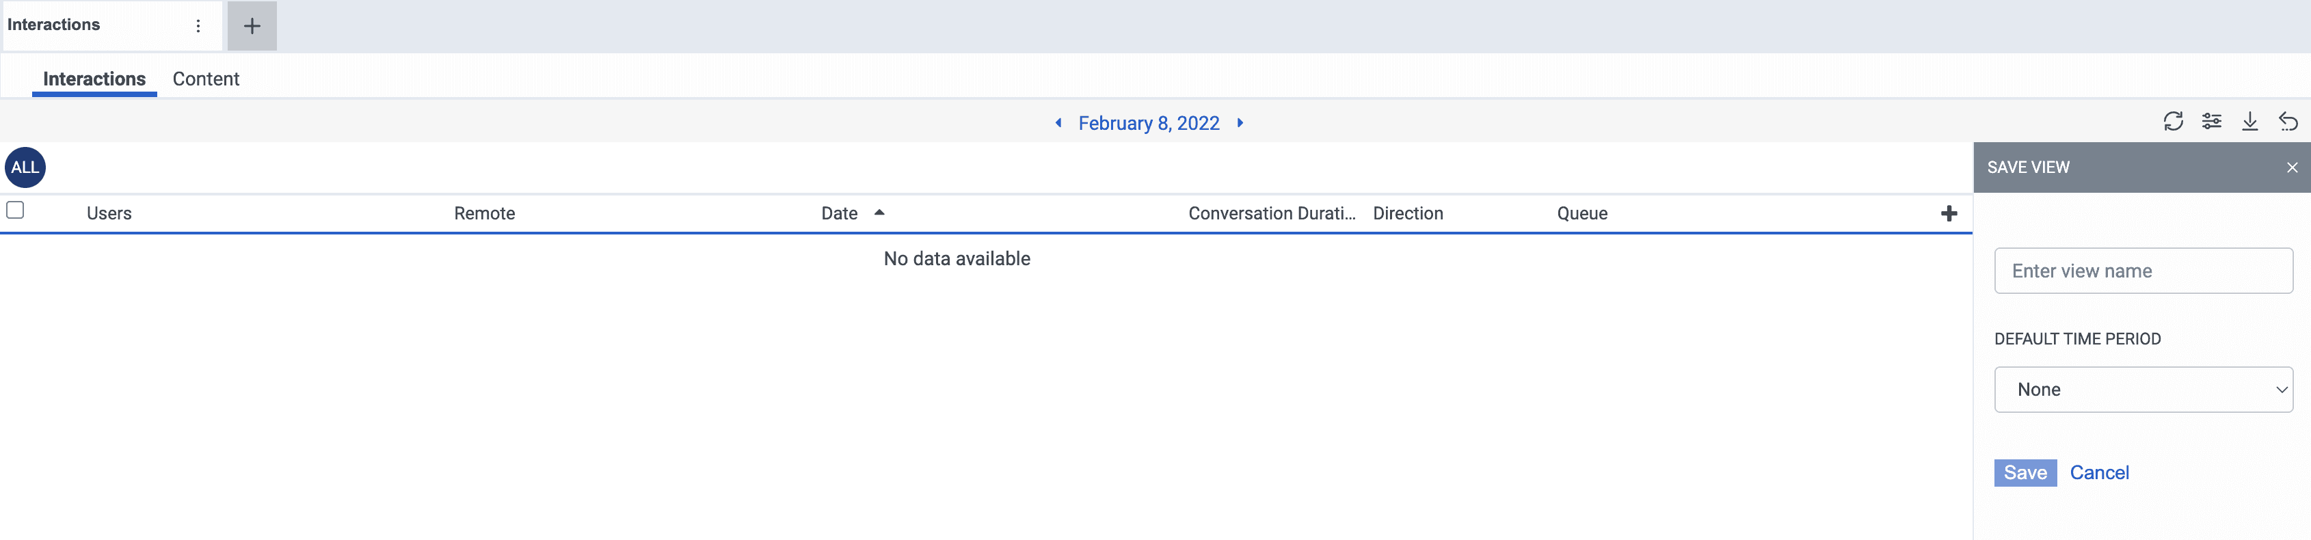Sort by the Date column header
Viewport: 2311px width, 540px height.
(x=840, y=213)
